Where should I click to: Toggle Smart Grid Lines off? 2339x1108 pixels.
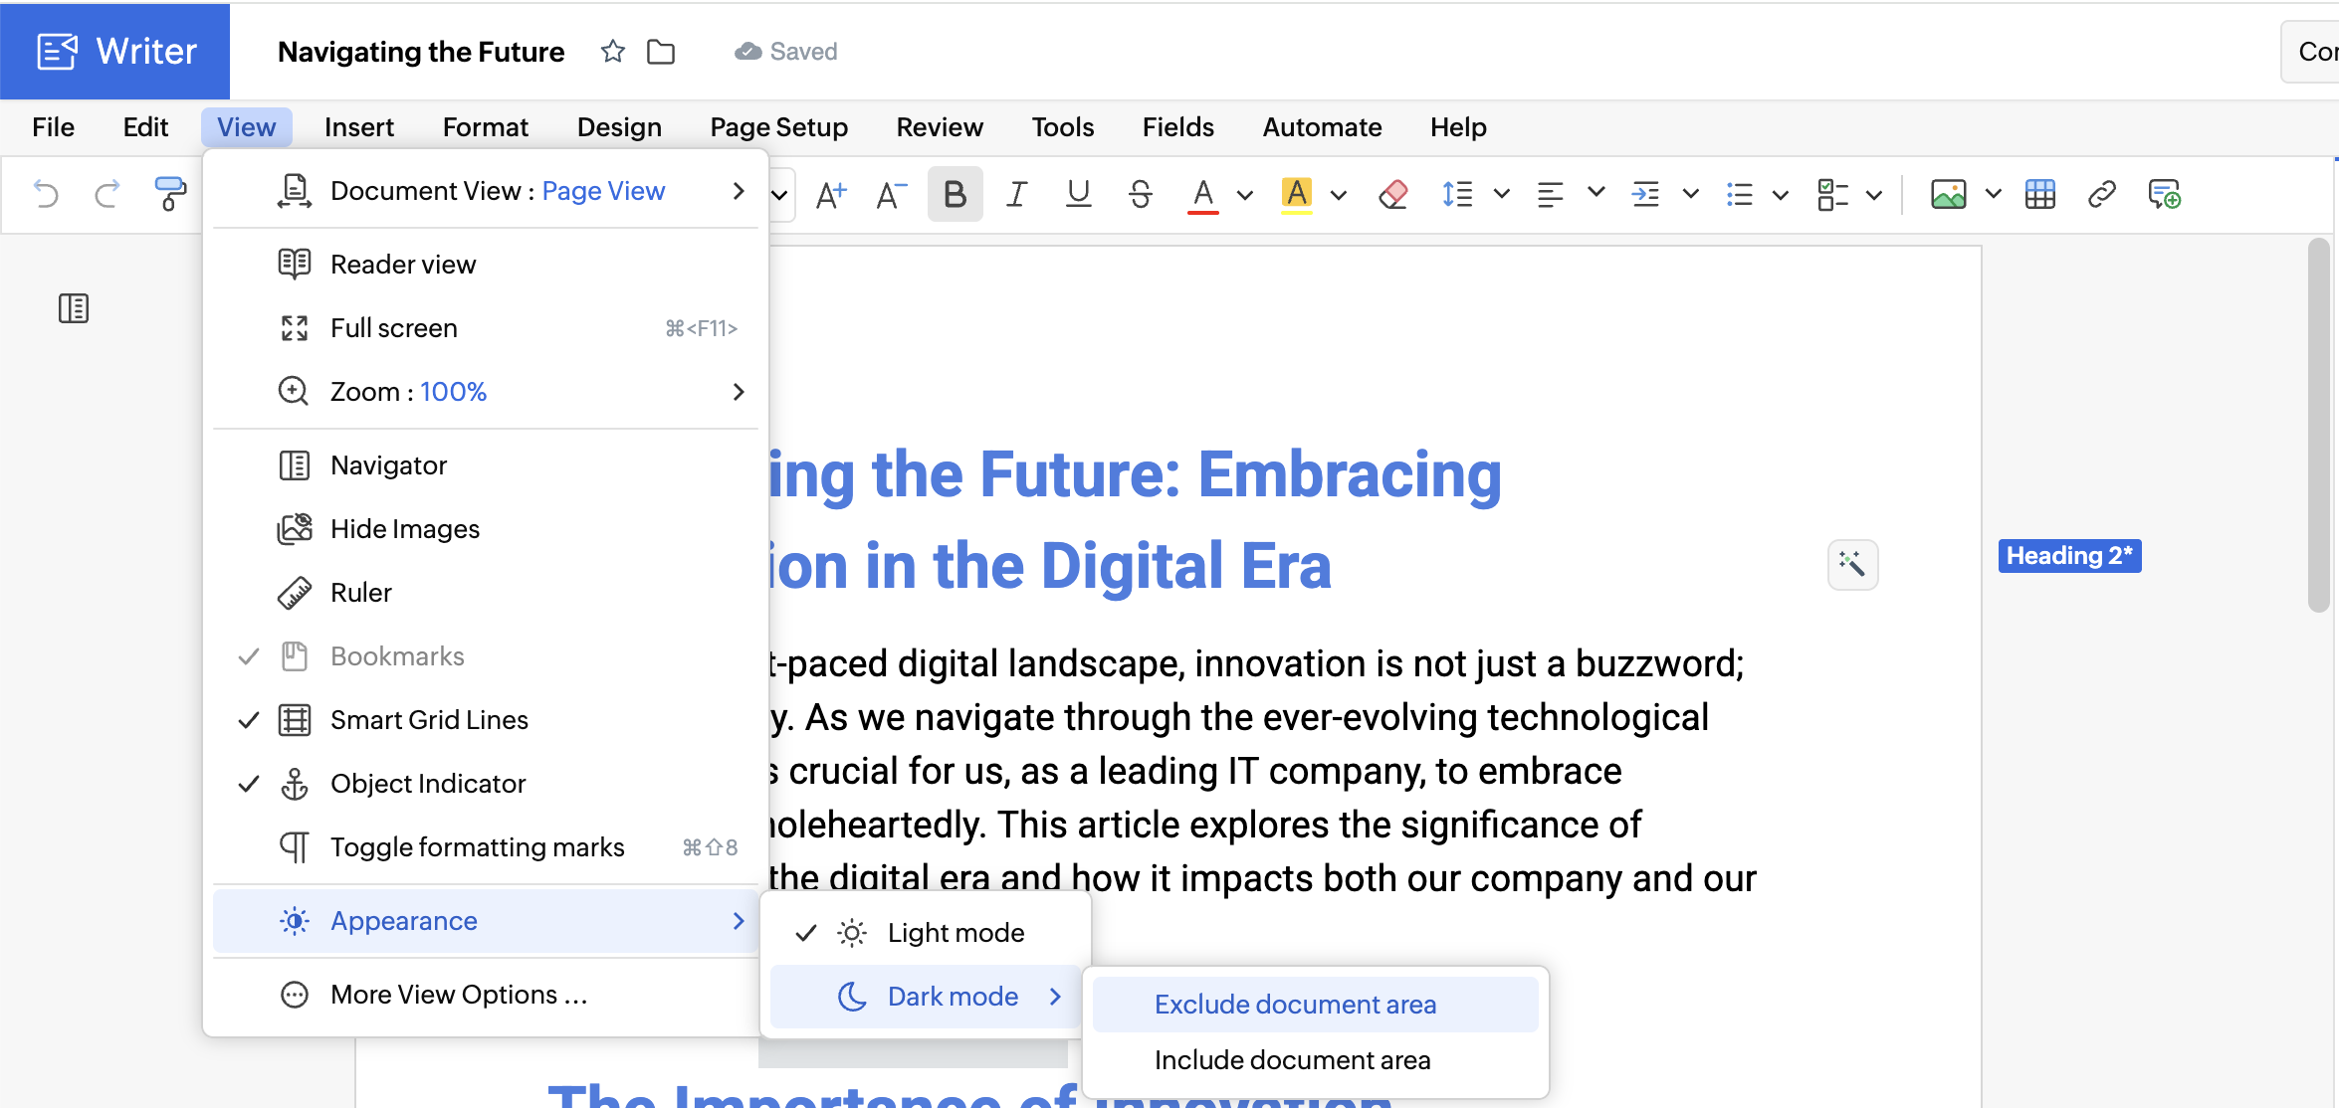click(429, 720)
